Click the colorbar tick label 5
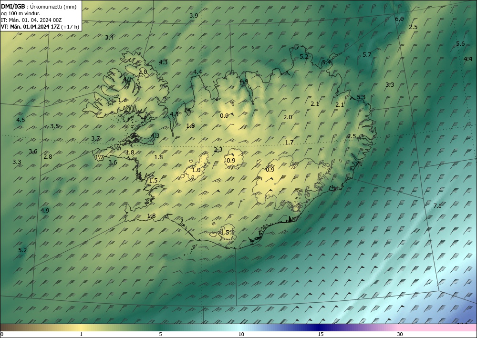Image resolution: width=477 pixels, height=338 pixels. pos(160,334)
